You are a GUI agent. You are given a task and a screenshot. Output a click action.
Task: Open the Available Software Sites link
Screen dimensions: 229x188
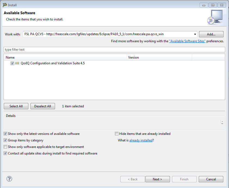tap(187, 41)
